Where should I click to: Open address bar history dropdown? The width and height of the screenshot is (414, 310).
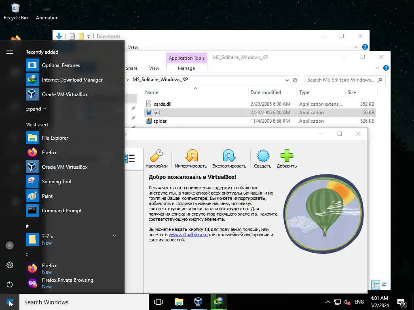[287, 80]
